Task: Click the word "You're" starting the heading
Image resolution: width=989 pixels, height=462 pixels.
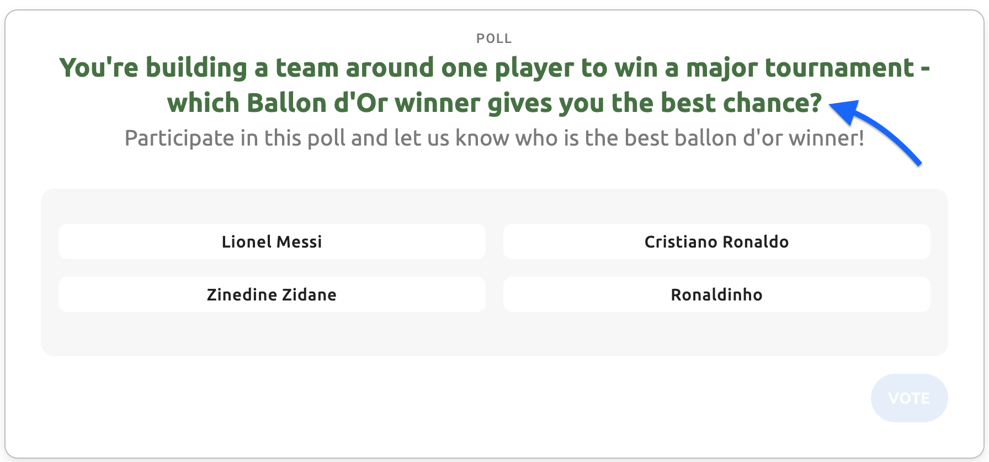Action: click(99, 68)
